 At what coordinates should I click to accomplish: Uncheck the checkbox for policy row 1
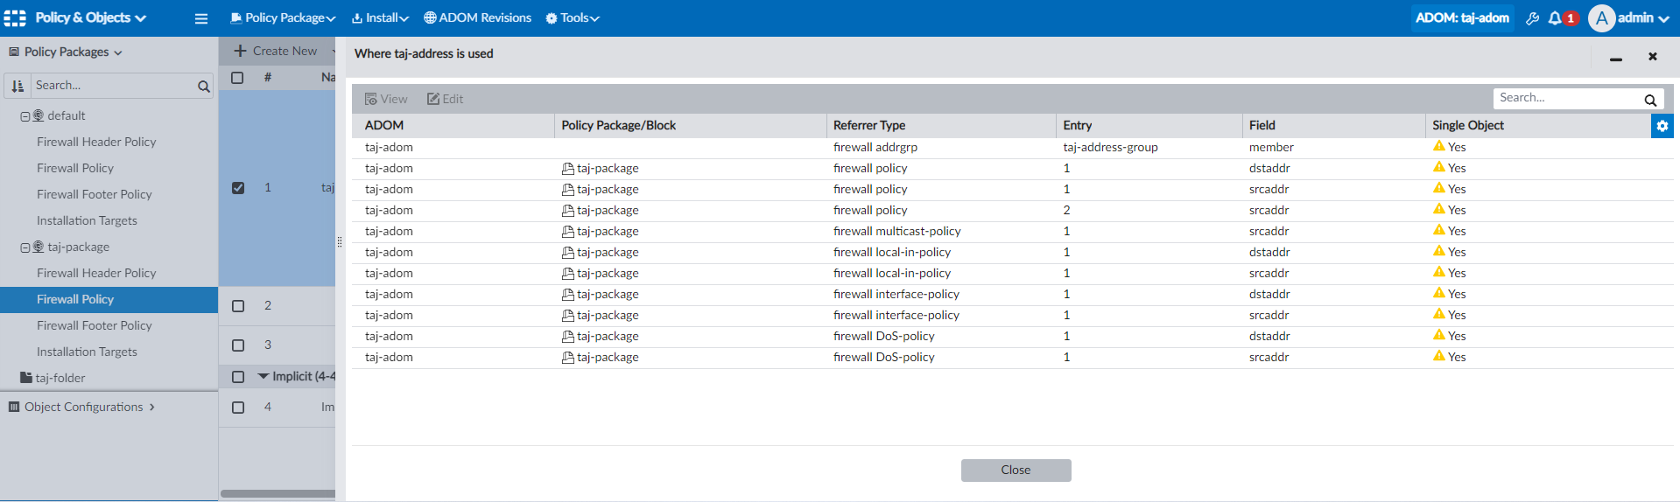238,188
